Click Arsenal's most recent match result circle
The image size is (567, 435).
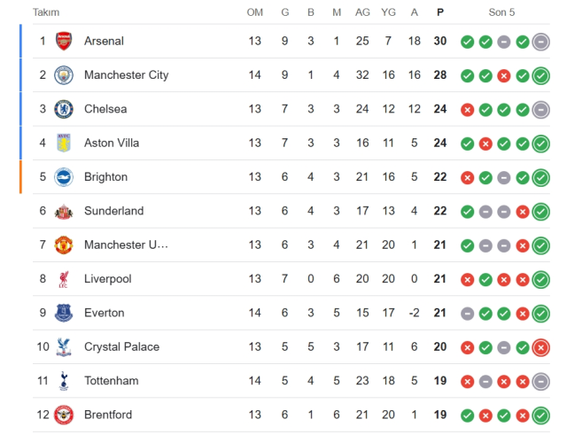[x=541, y=41]
